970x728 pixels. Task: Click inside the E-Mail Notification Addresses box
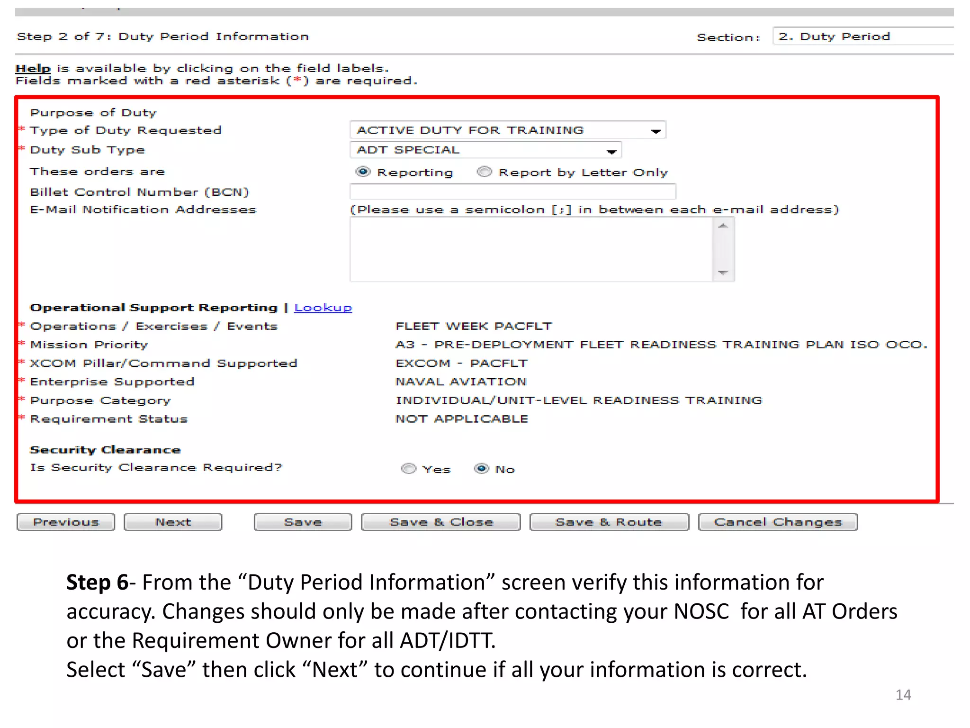(x=530, y=249)
